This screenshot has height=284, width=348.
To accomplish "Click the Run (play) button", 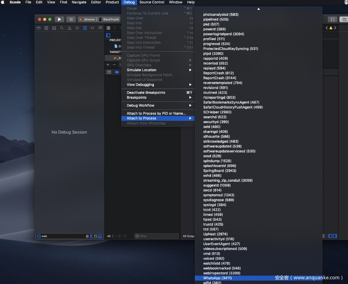I will pyautogui.click(x=59, y=19).
